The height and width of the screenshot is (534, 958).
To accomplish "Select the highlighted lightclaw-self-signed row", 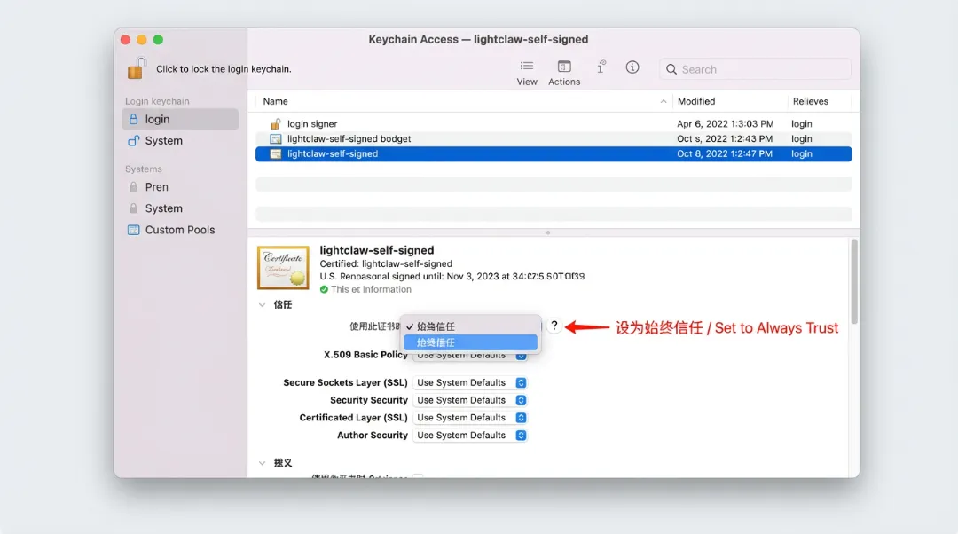I will pyautogui.click(x=554, y=154).
